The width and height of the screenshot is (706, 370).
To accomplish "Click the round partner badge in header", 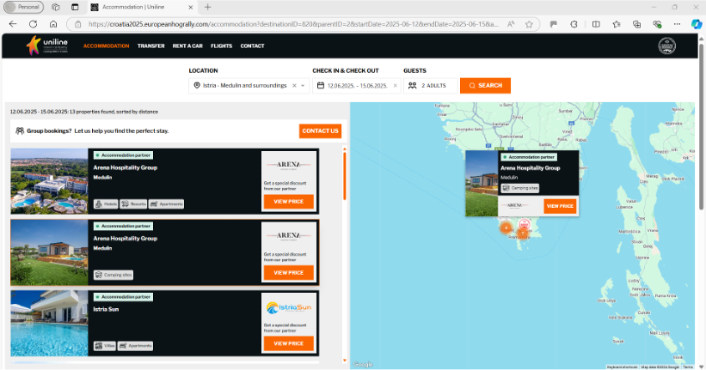I will [666, 45].
